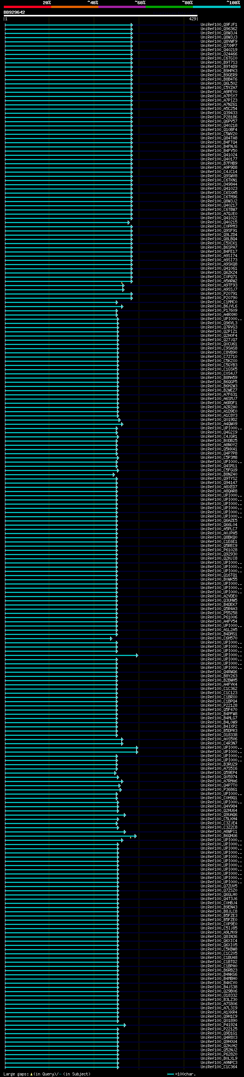Open hit UniRef100_Q9FJF1
244x1077 pixels.
pos(219,25)
